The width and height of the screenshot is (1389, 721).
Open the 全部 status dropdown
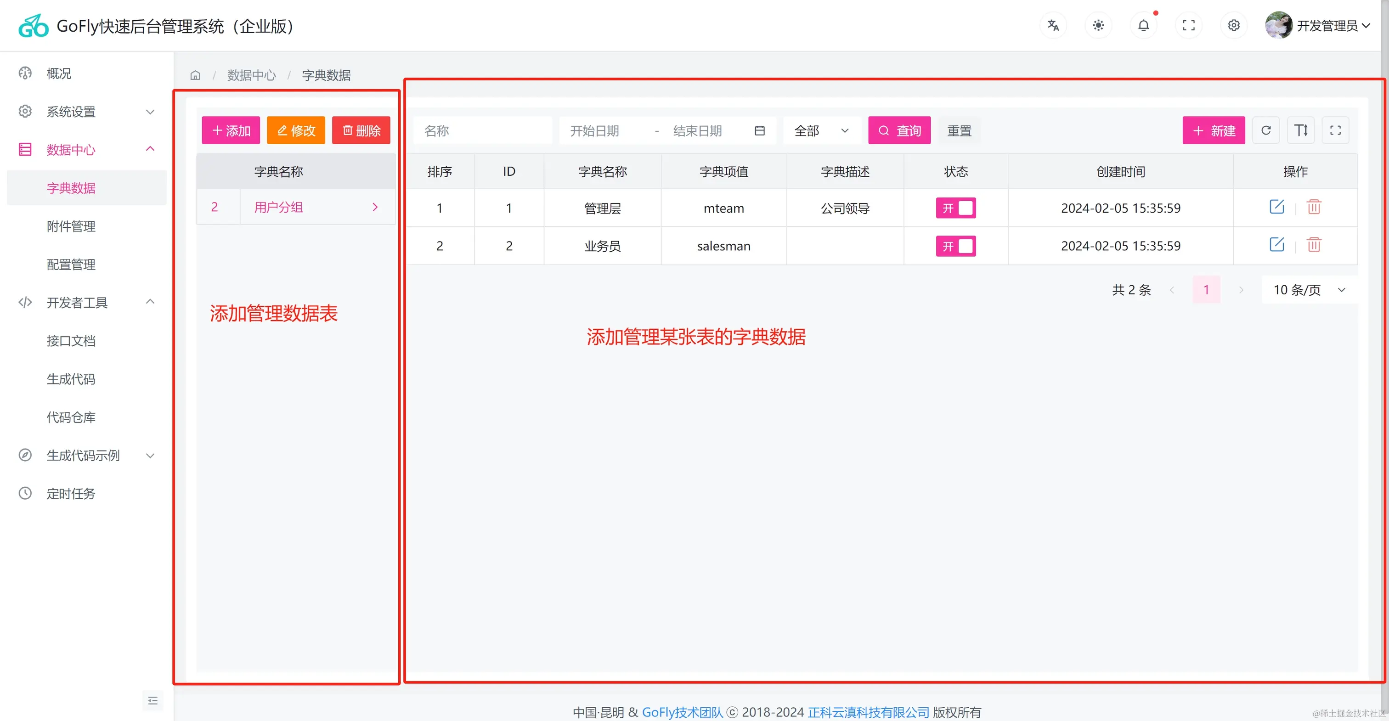tap(821, 130)
